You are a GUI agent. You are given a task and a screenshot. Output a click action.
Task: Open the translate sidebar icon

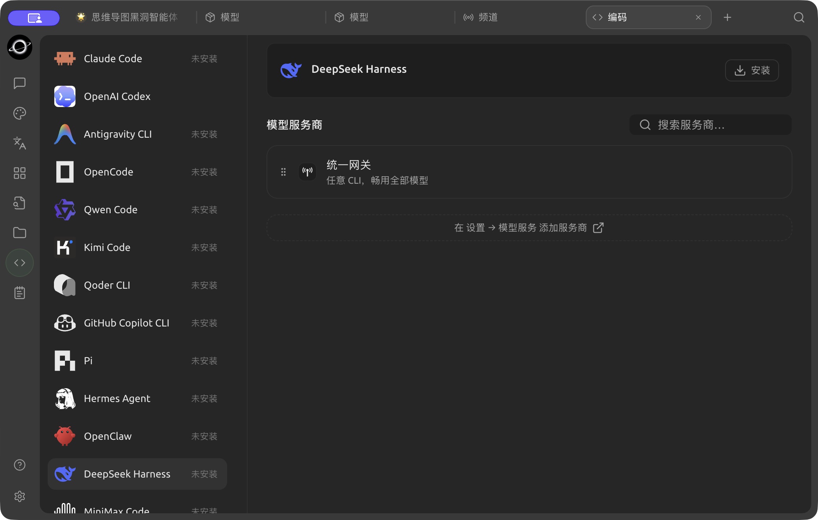click(x=20, y=143)
